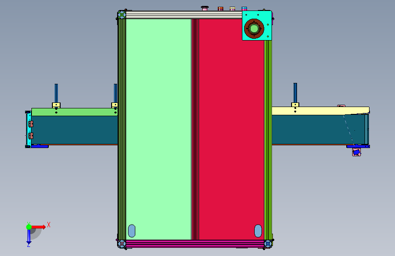Pick the cyan end bracket on left conveyor
The image size is (395, 256).
[x=29, y=129]
